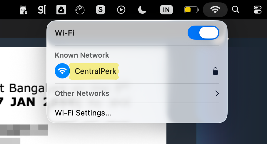Viewport: 267px width, 144px height.
Task: Open Spotlight search magnifying glass
Action: click(236, 10)
